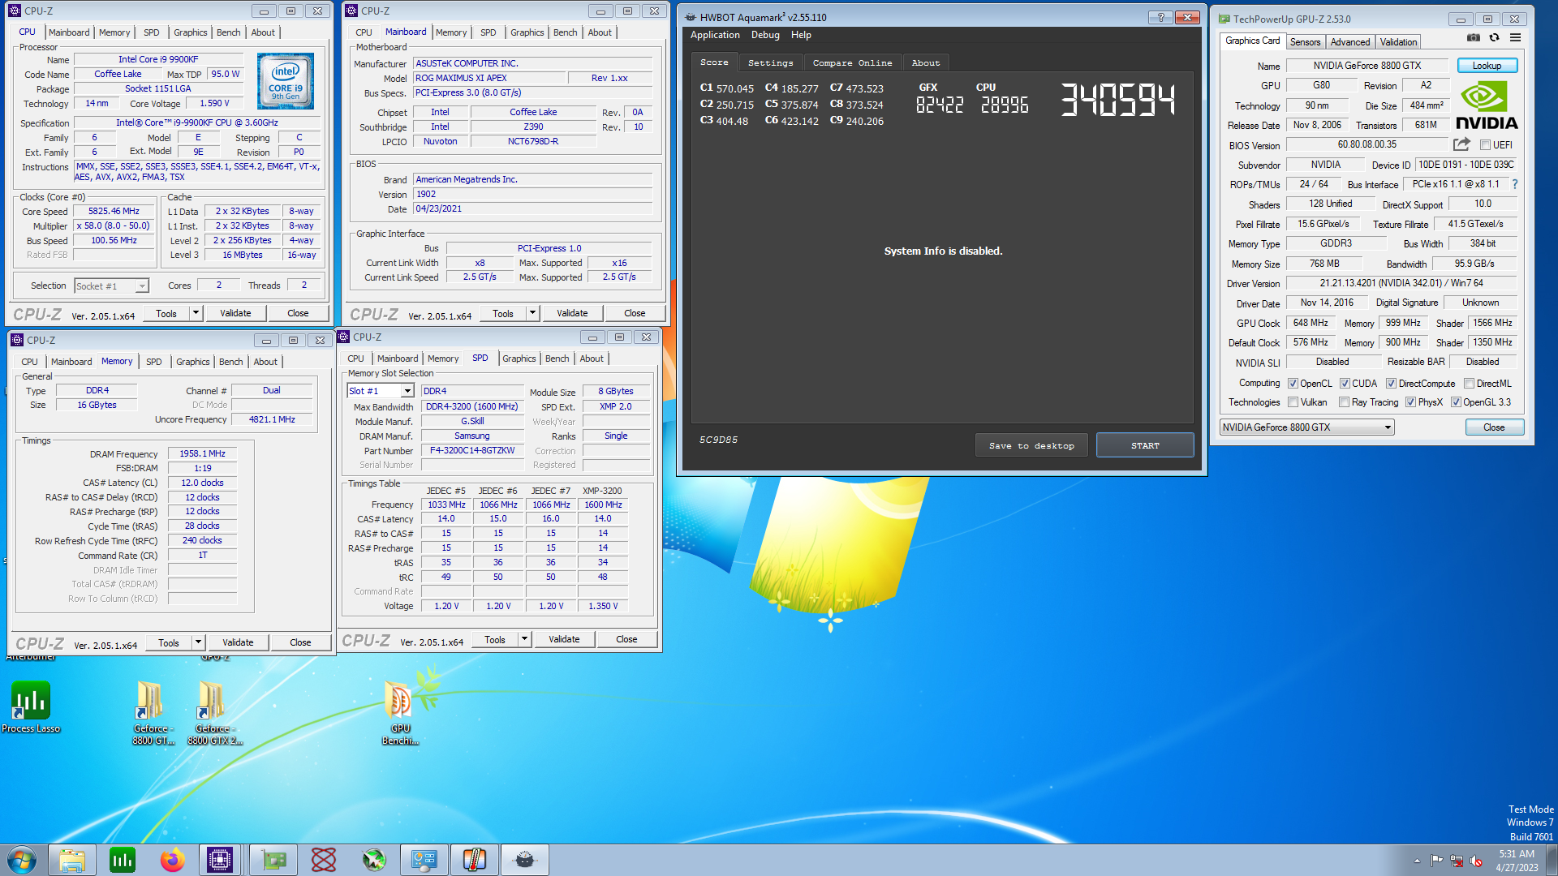Click the red atom-shaped taskbar icon
This screenshot has width=1558, height=876.
click(324, 860)
